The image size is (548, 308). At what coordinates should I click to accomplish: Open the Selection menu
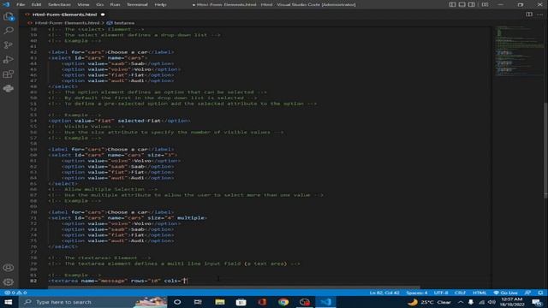(59, 4)
